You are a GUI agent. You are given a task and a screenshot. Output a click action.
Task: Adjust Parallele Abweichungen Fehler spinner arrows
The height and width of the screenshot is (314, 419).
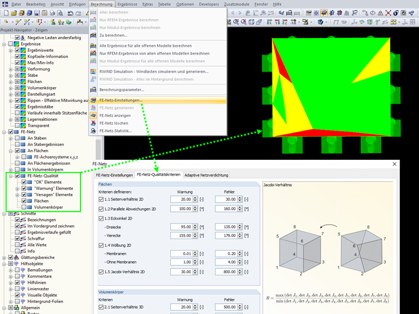[x=240, y=209]
